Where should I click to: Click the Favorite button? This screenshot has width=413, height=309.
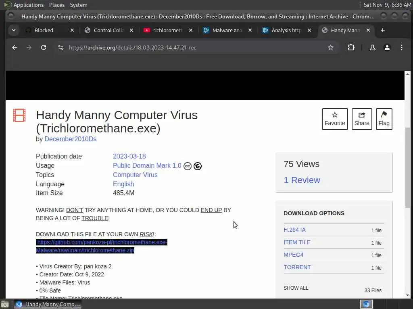[335, 119]
